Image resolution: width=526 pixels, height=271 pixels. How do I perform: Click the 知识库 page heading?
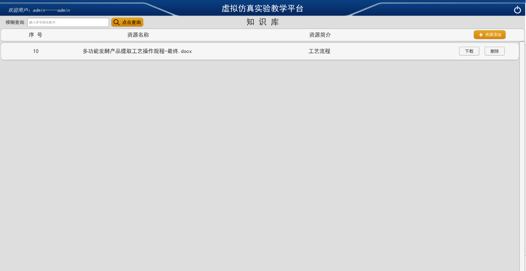(x=263, y=22)
